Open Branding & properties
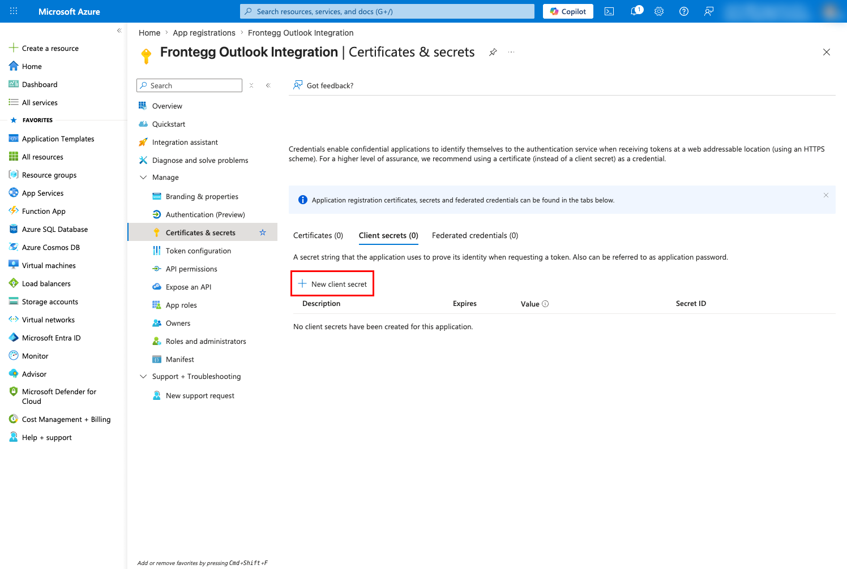This screenshot has height=569, width=847. [x=203, y=196]
